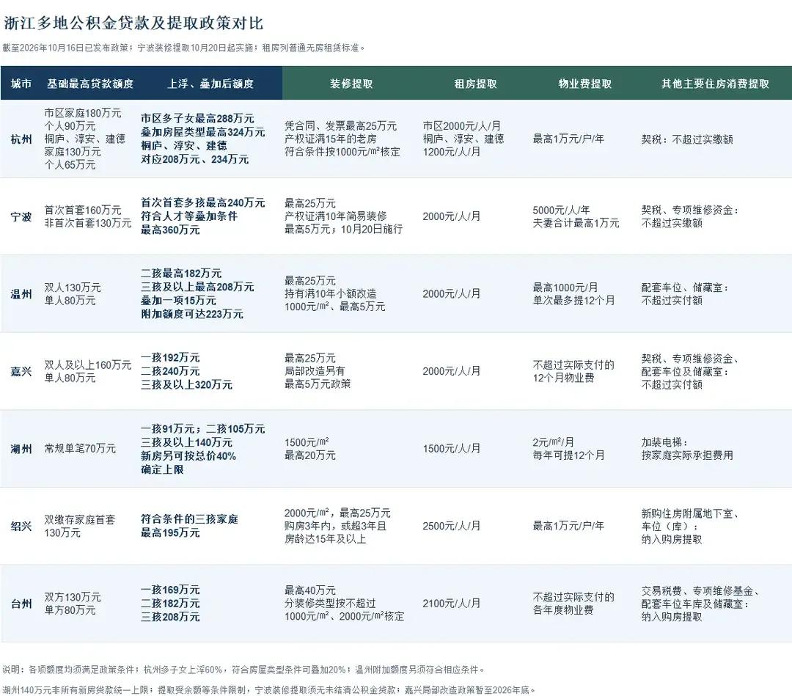792x696 pixels.
Task: Click 凭合同、发票最高25万元 text
Action: [340, 125]
